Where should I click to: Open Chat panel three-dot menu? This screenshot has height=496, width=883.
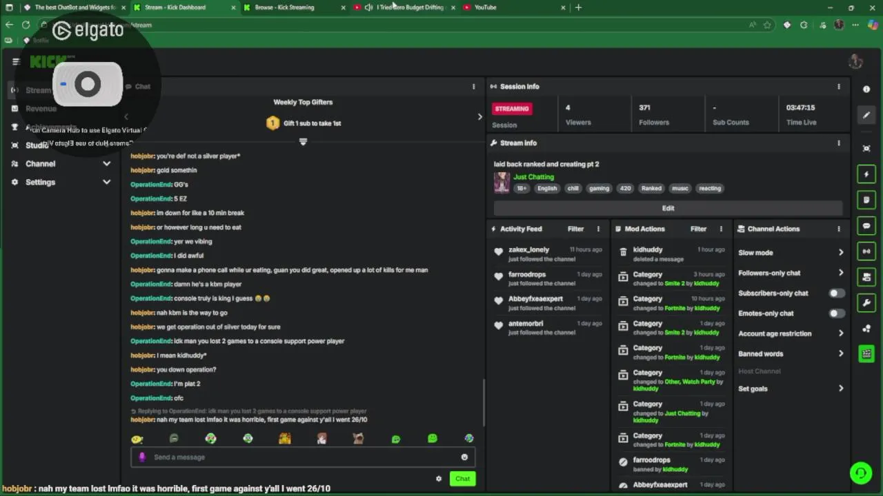click(x=473, y=87)
